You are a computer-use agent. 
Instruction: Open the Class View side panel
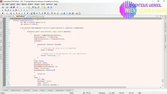coord(1,25)
